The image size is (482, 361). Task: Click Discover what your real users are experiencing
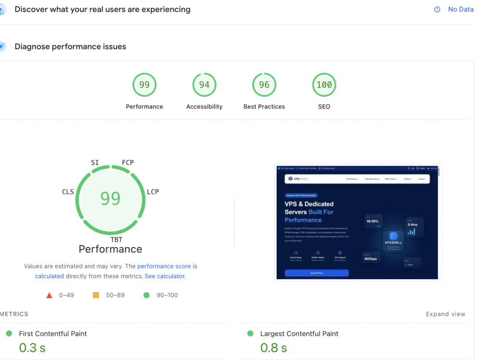click(102, 10)
